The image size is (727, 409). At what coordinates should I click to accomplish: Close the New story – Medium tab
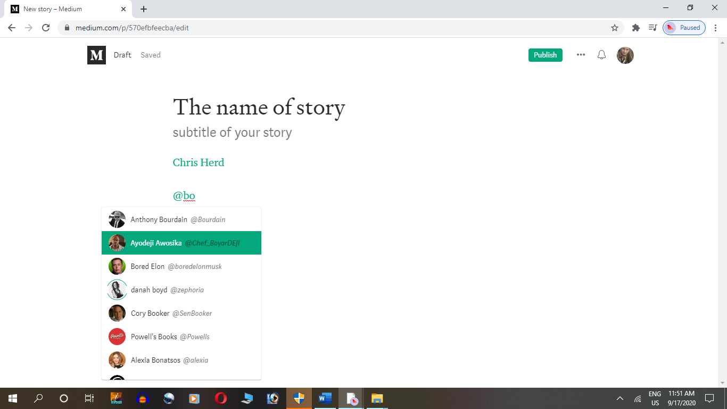pos(123,9)
